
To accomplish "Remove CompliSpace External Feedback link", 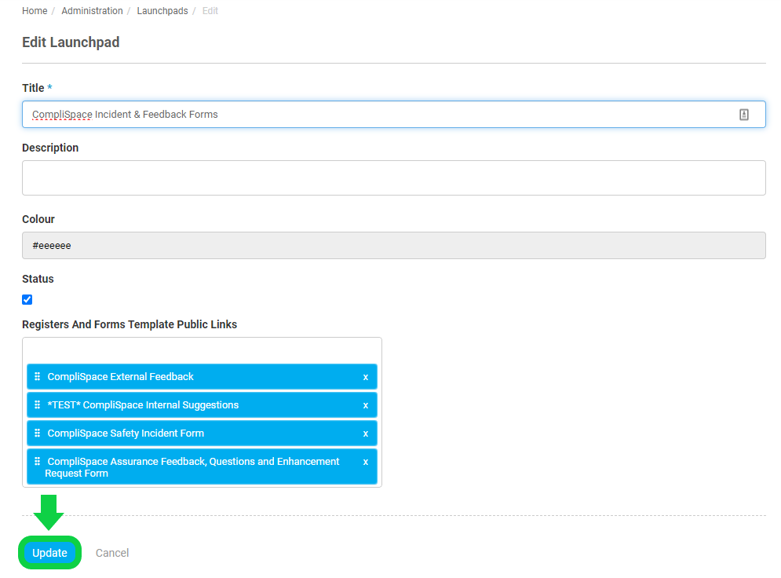I will pyautogui.click(x=366, y=377).
